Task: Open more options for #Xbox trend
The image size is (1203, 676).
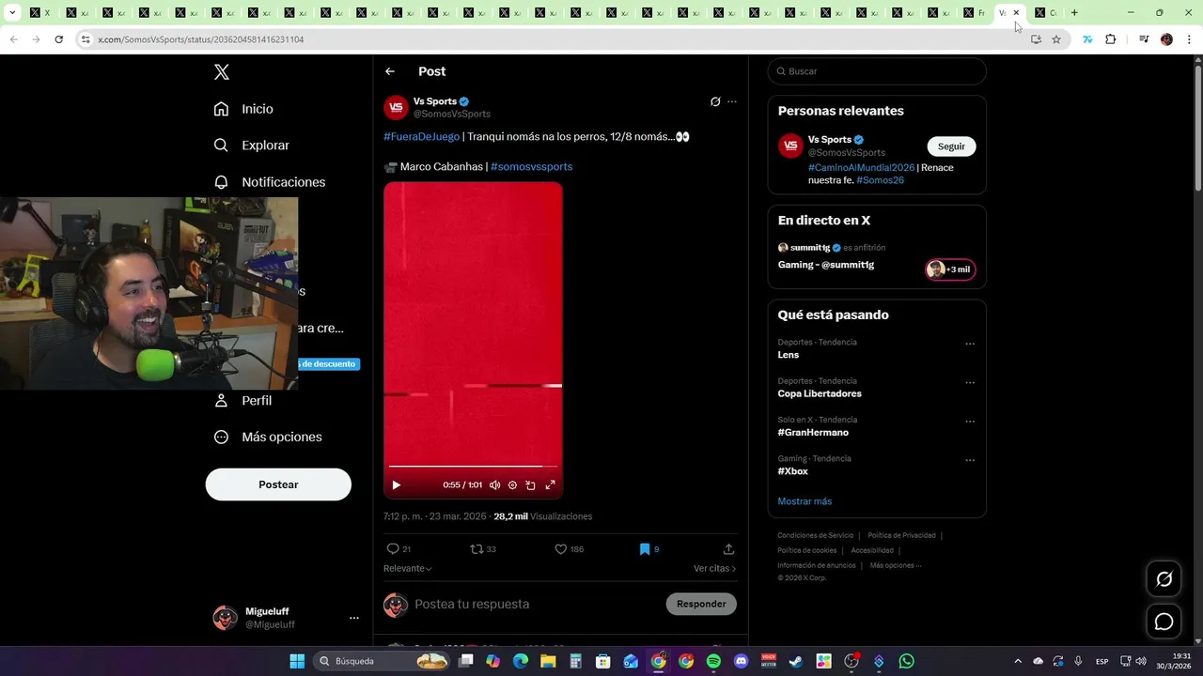Action: point(970,460)
